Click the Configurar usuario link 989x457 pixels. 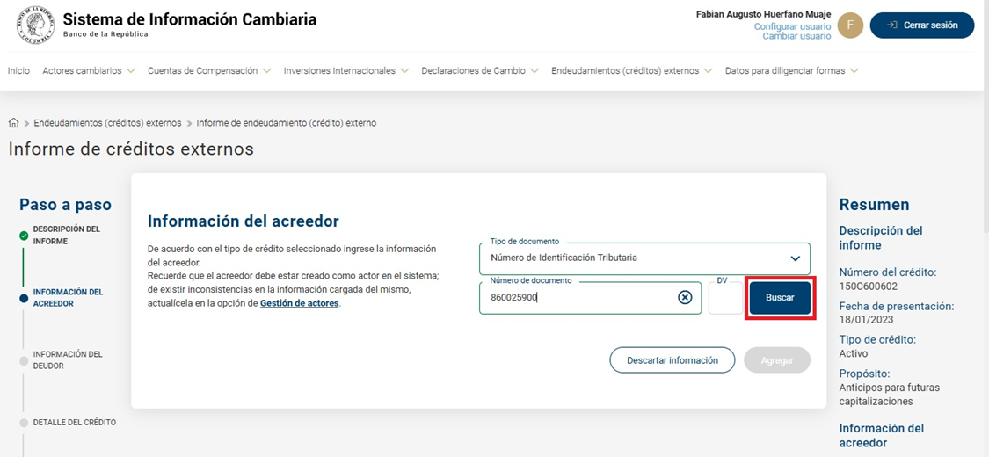792,26
